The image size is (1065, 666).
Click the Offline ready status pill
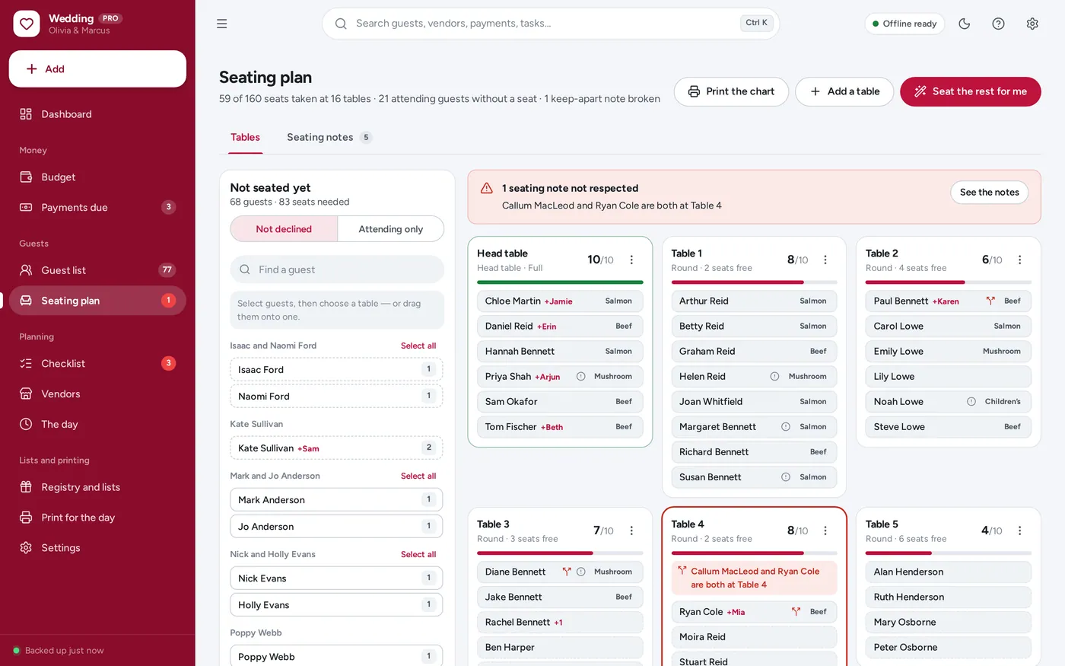point(904,24)
